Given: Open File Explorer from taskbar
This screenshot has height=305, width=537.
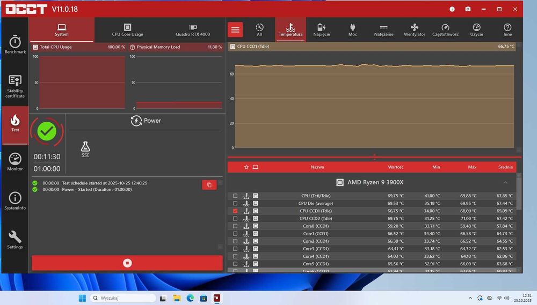Looking at the screenshot, I should point(177,298).
